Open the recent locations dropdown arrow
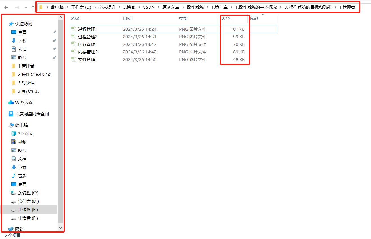The image size is (371, 239). click(26, 8)
